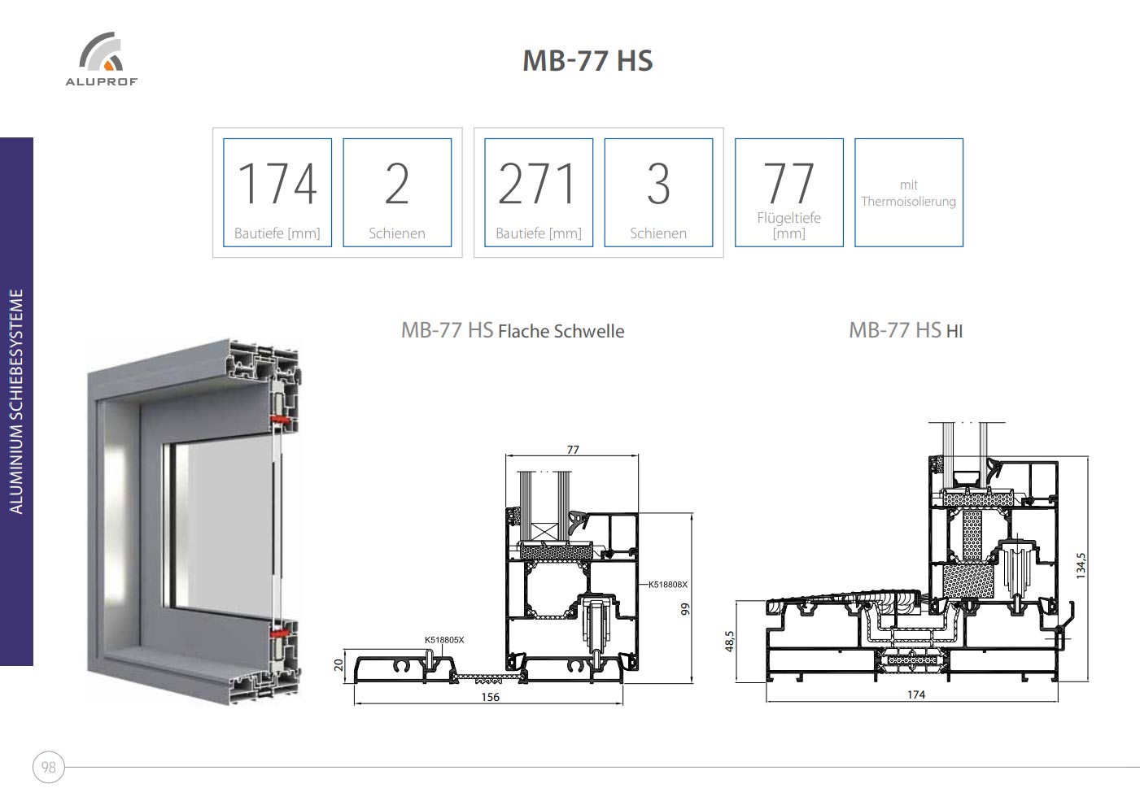Click the 99 dimension value
This screenshot has height=801, width=1140.
(x=685, y=608)
